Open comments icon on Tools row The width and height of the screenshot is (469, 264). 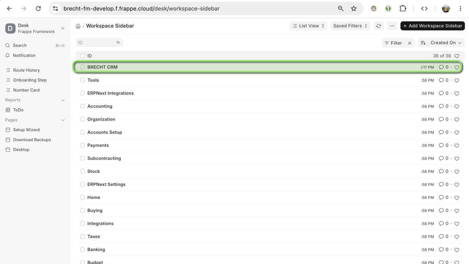(441, 80)
